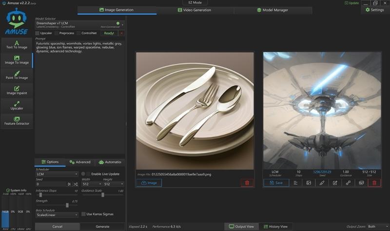Screen dimensions: 390x231
Task: Open the Feature Extractor tool
Action: 17,121
